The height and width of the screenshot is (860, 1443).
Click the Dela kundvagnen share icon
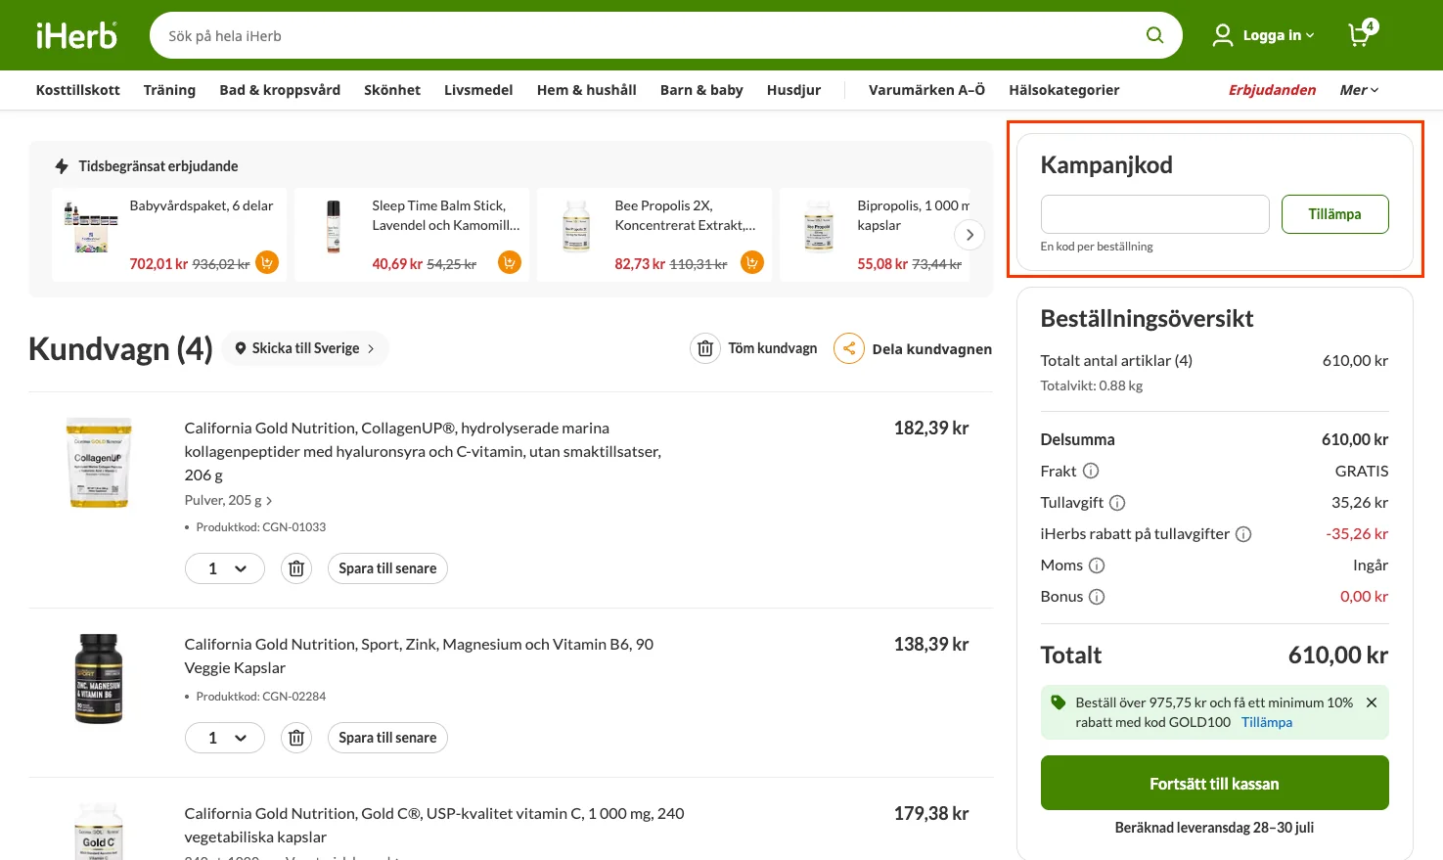pyautogui.click(x=849, y=348)
